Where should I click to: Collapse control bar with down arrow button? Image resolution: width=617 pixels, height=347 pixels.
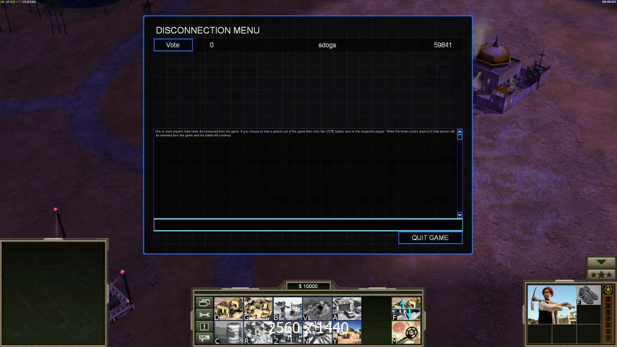click(601, 262)
